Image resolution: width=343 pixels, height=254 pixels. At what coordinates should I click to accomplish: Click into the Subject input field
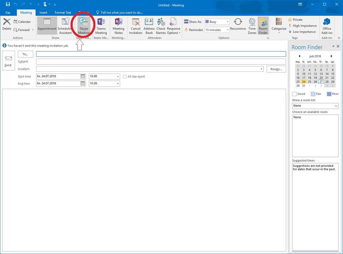(161, 62)
